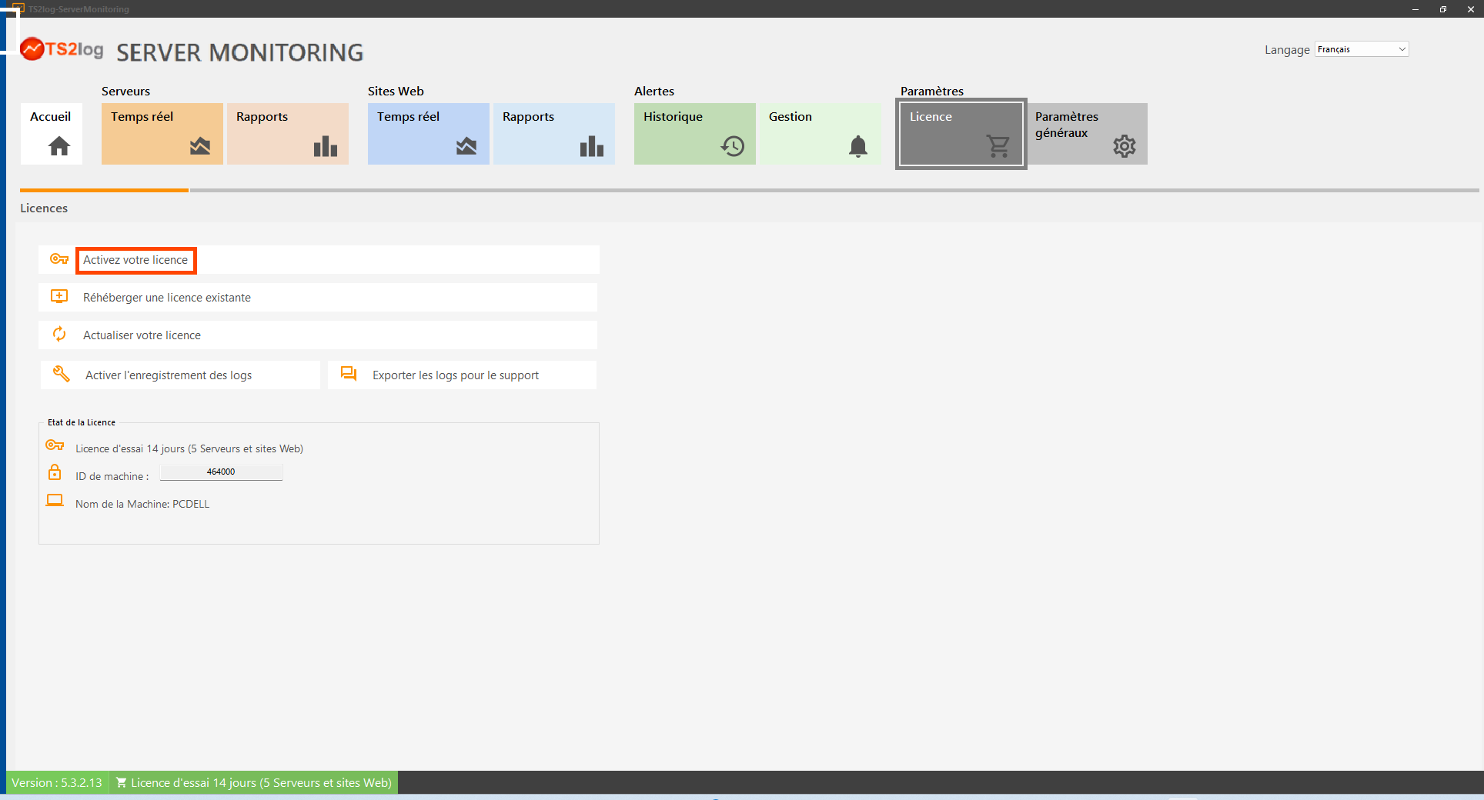Click the house icon under Accueil
Image resolution: width=1484 pixels, height=800 pixels.
point(59,146)
